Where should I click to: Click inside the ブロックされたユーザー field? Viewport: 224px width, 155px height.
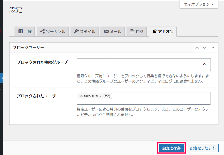point(144,98)
